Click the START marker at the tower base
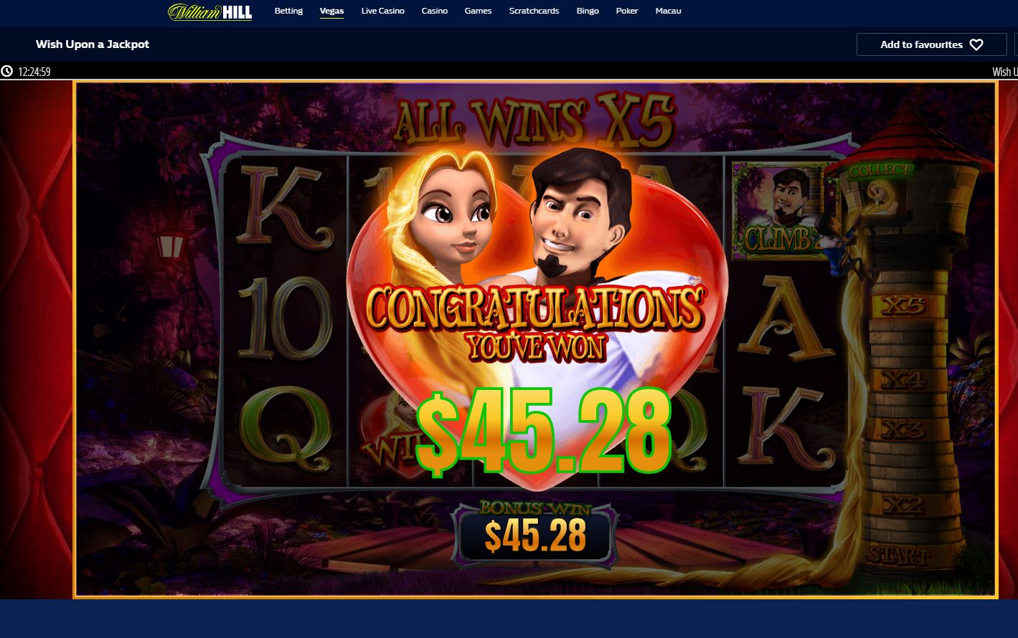This screenshot has width=1018, height=638. click(x=897, y=554)
